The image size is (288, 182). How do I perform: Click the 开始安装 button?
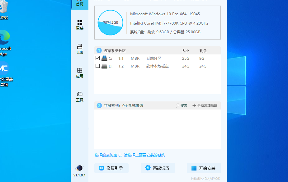point(204,168)
